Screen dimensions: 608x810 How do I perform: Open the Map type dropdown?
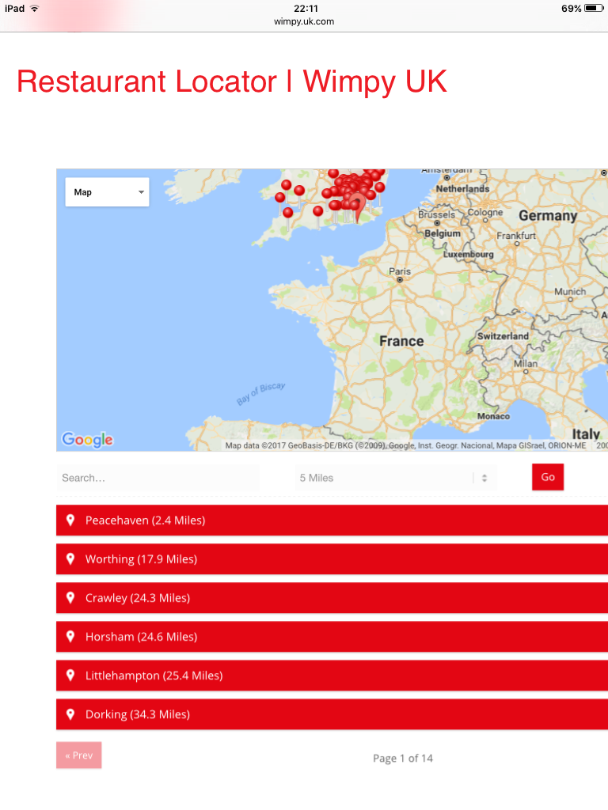tap(107, 192)
